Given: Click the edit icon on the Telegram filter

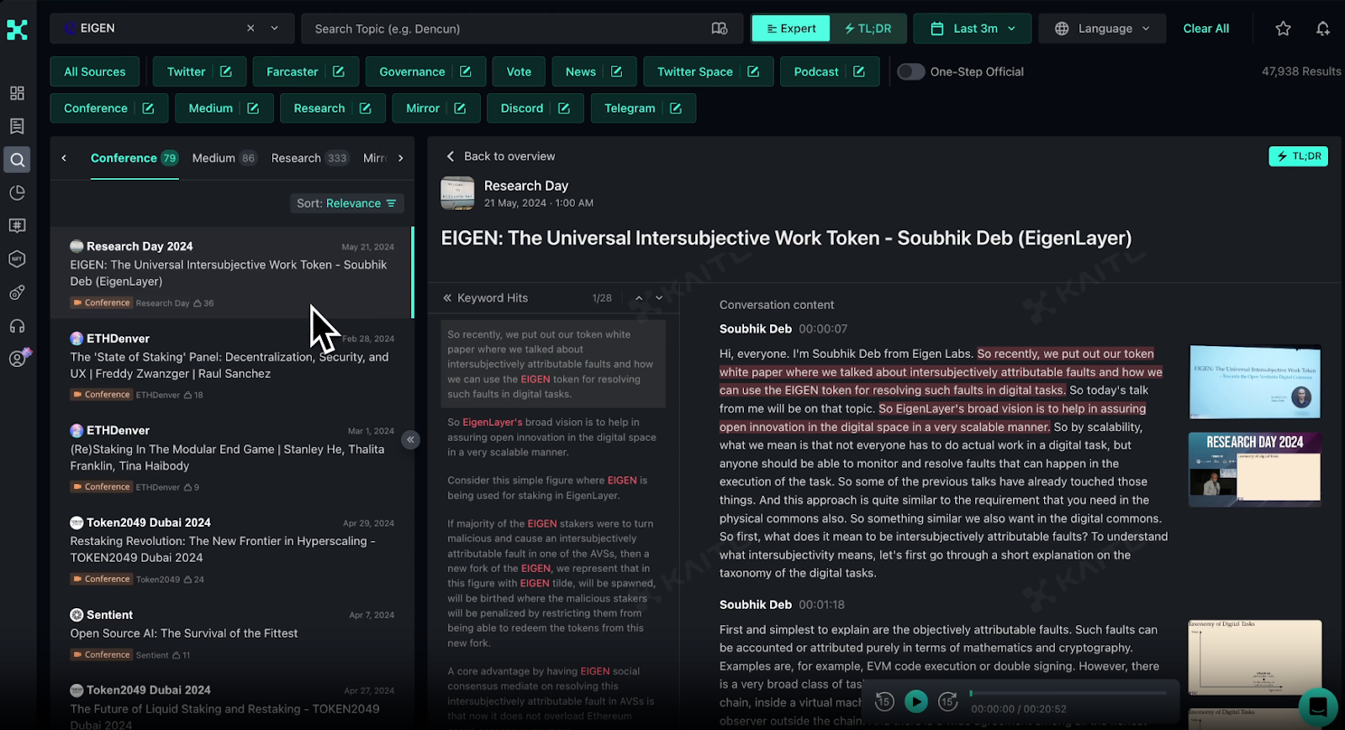Looking at the screenshot, I should pos(675,108).
